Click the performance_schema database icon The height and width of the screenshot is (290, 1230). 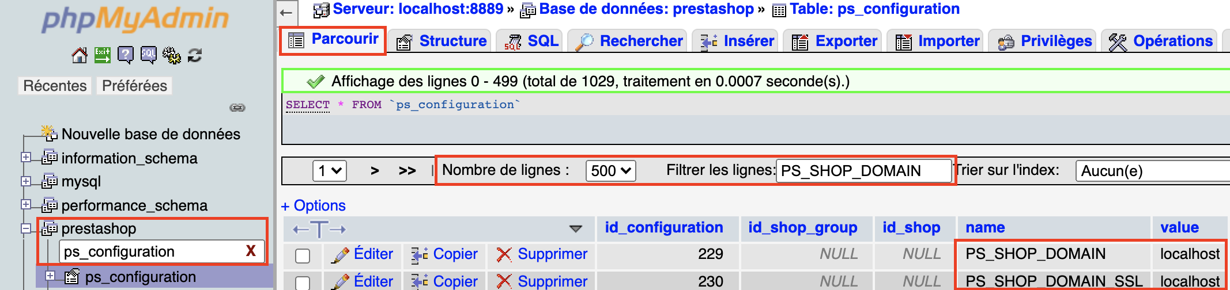pyautogui.click(x=50, y=205)
